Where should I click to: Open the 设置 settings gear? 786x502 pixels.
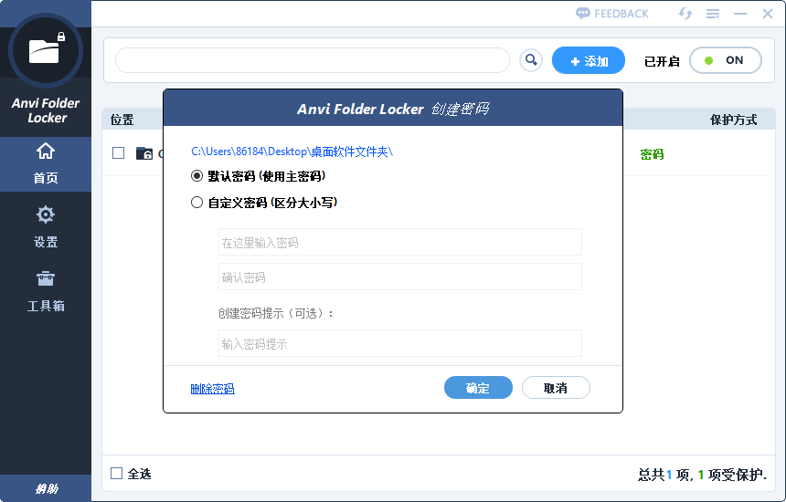click(x=46, y=227)
